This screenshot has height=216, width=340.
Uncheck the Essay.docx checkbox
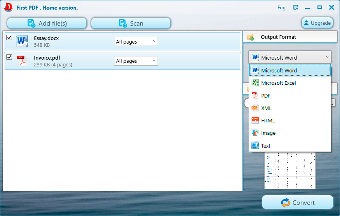tap(9, 37)
